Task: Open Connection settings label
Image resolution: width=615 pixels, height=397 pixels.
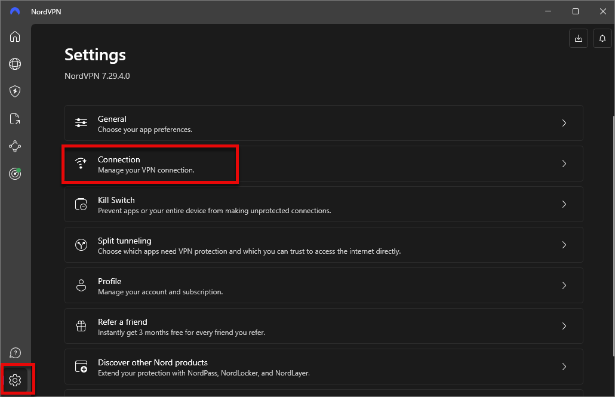Action: coord(119,159)
